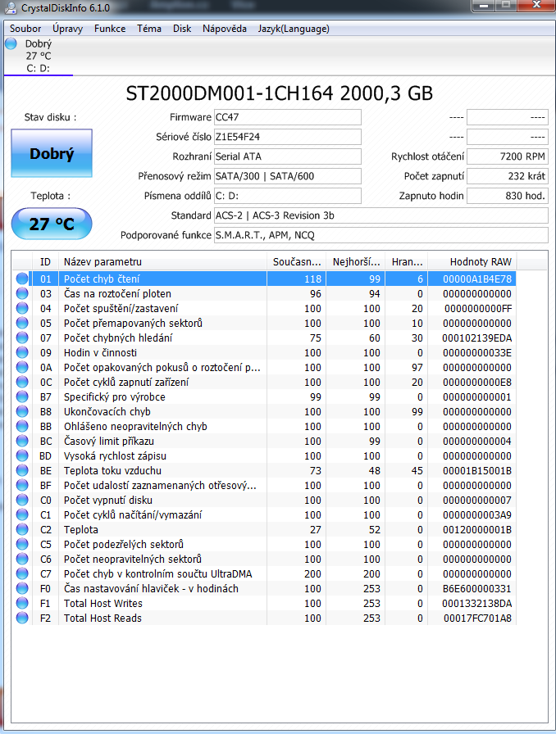Click the CrystalDiskInfo title bar app icon
Screen dimensions: 556x734
[x=11, y=7]
